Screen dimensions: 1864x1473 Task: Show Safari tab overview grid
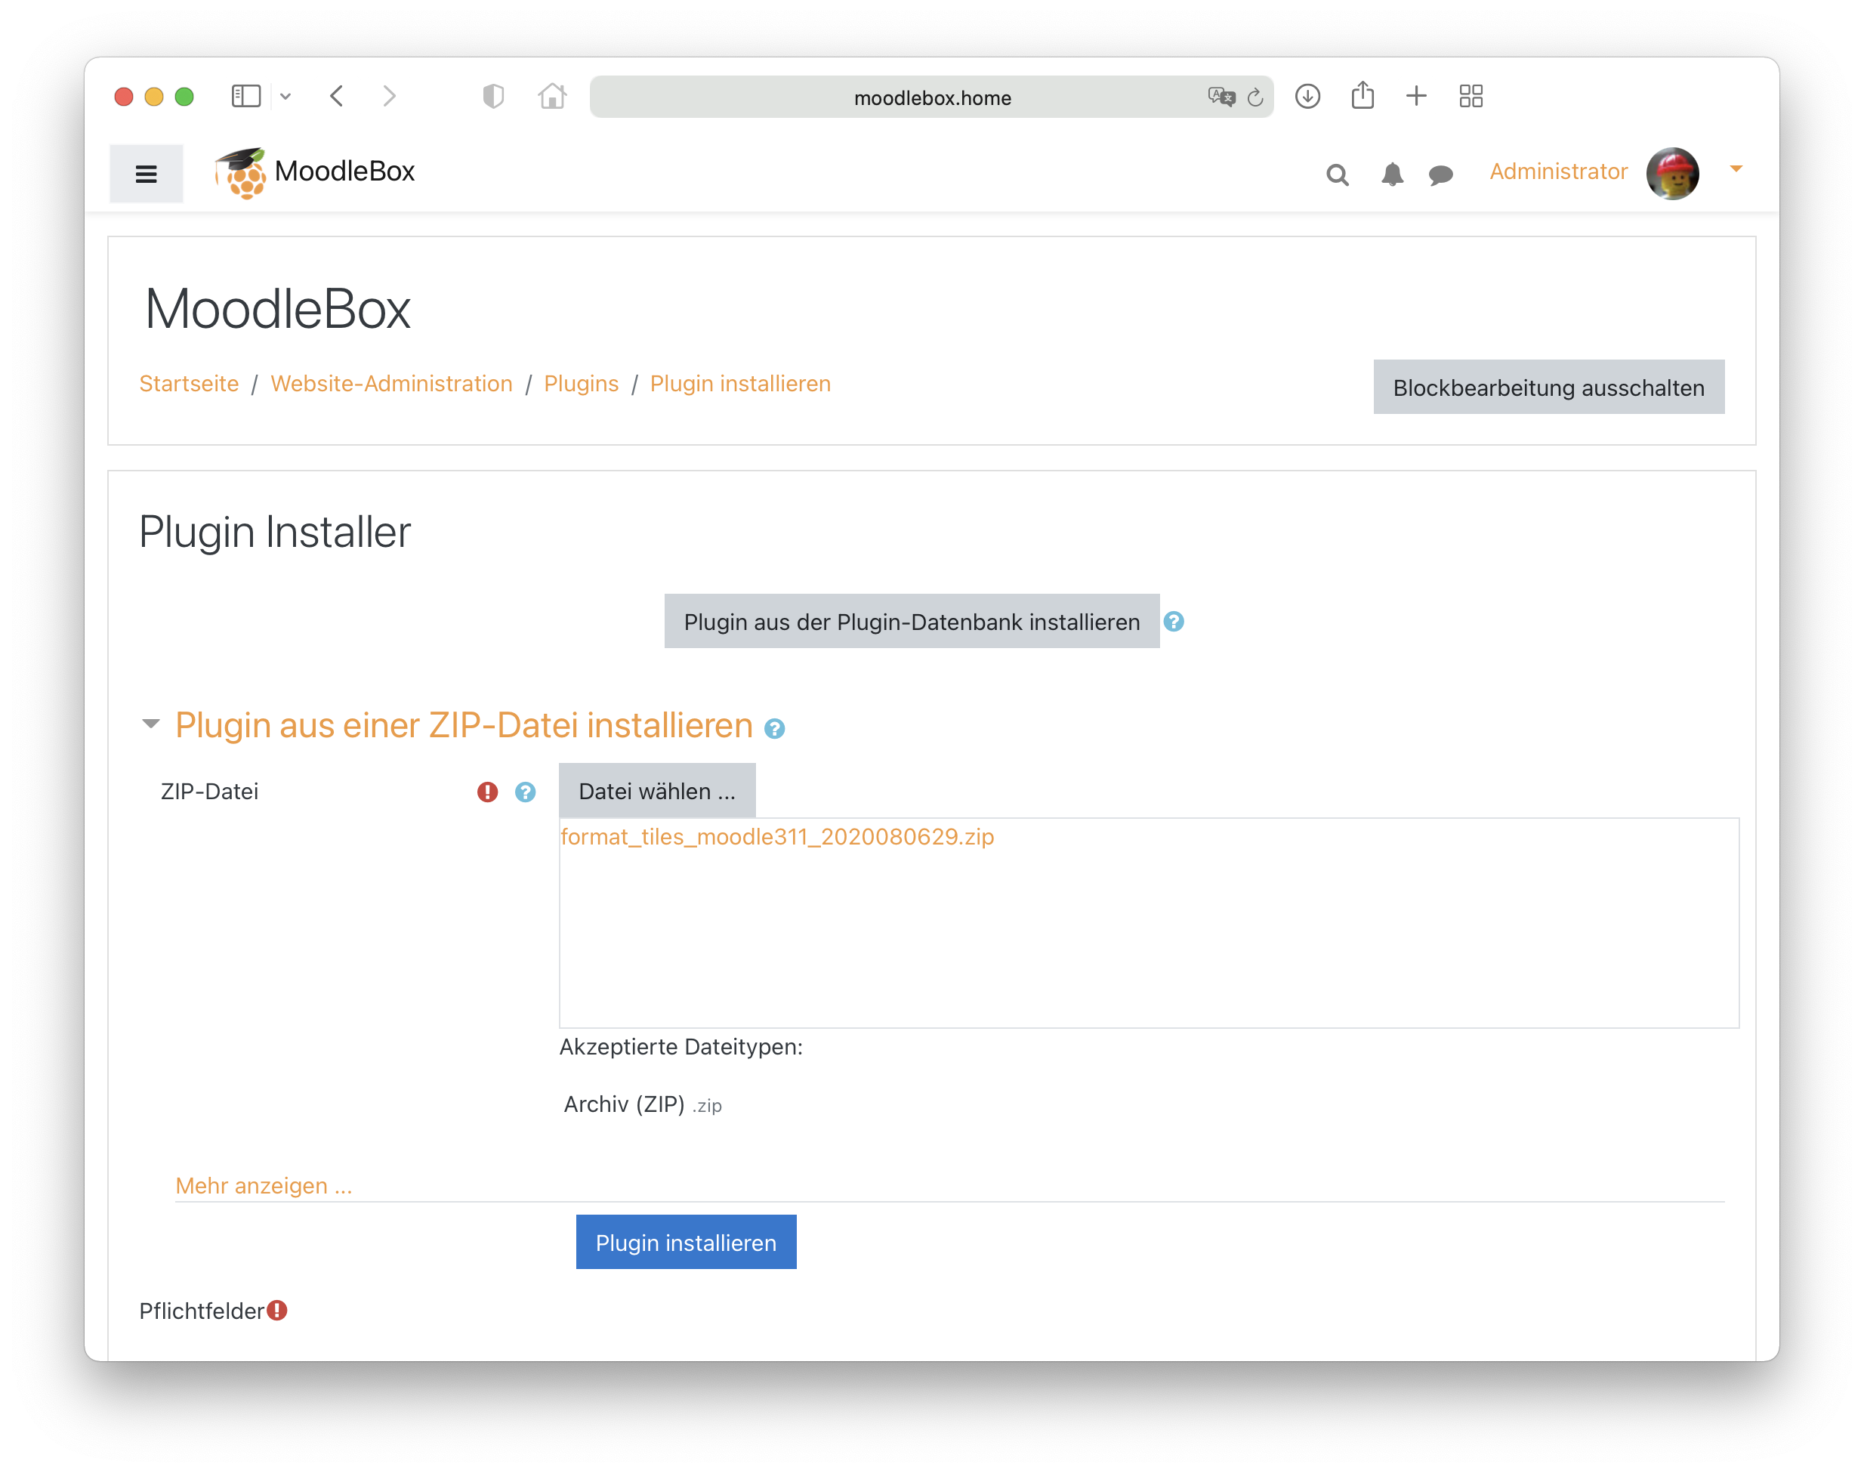[1471, 96]
